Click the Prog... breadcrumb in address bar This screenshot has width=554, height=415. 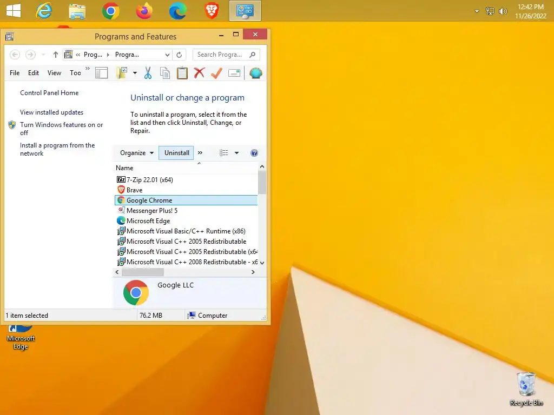pyautogui.click(x=93, y=55)
